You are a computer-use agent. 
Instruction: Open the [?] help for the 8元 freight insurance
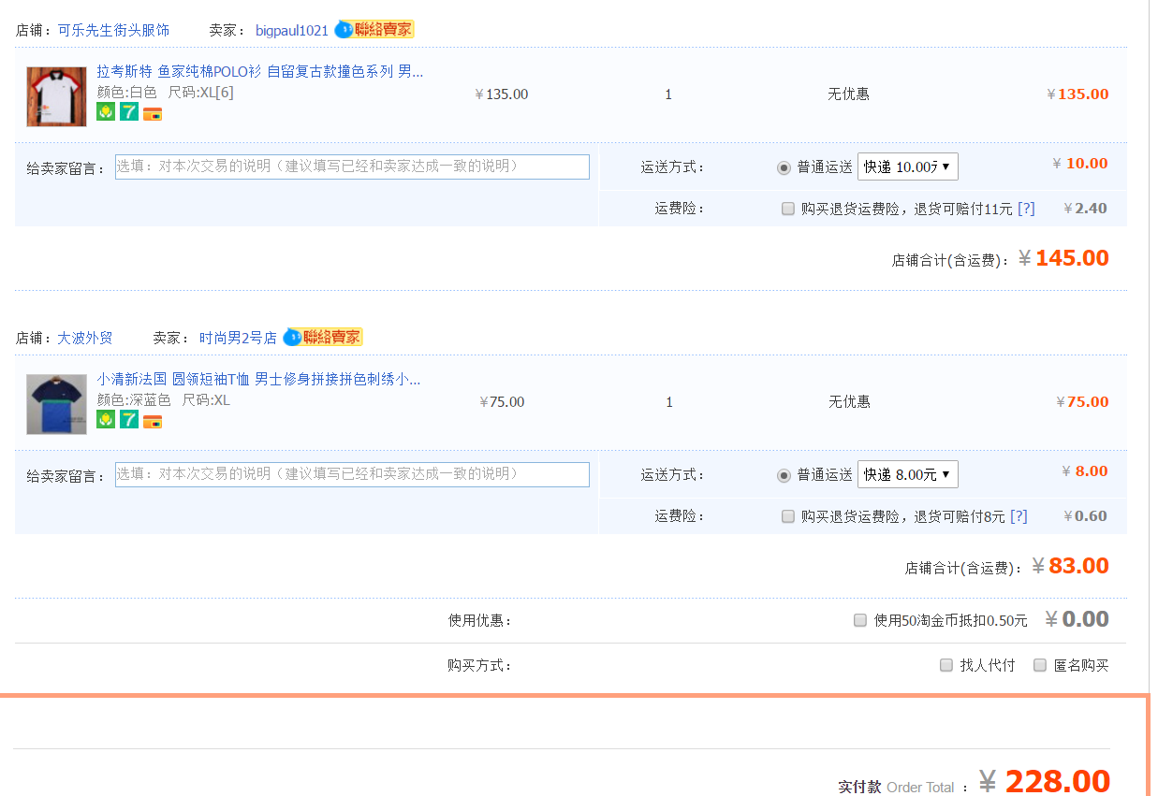click(x=1019, y=516)
